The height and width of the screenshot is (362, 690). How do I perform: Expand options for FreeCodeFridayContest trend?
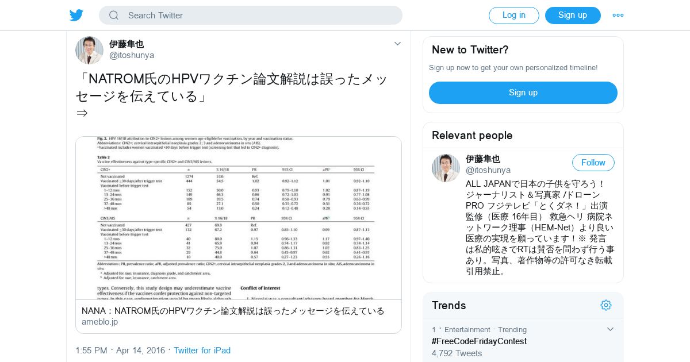[x=611, y=329]
